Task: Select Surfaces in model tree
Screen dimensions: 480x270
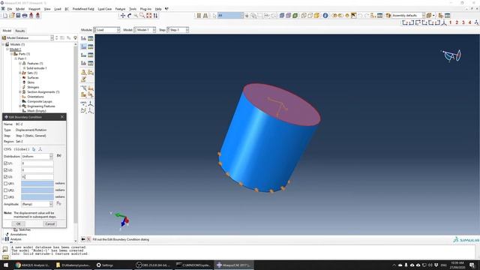Action: (33, 77)
